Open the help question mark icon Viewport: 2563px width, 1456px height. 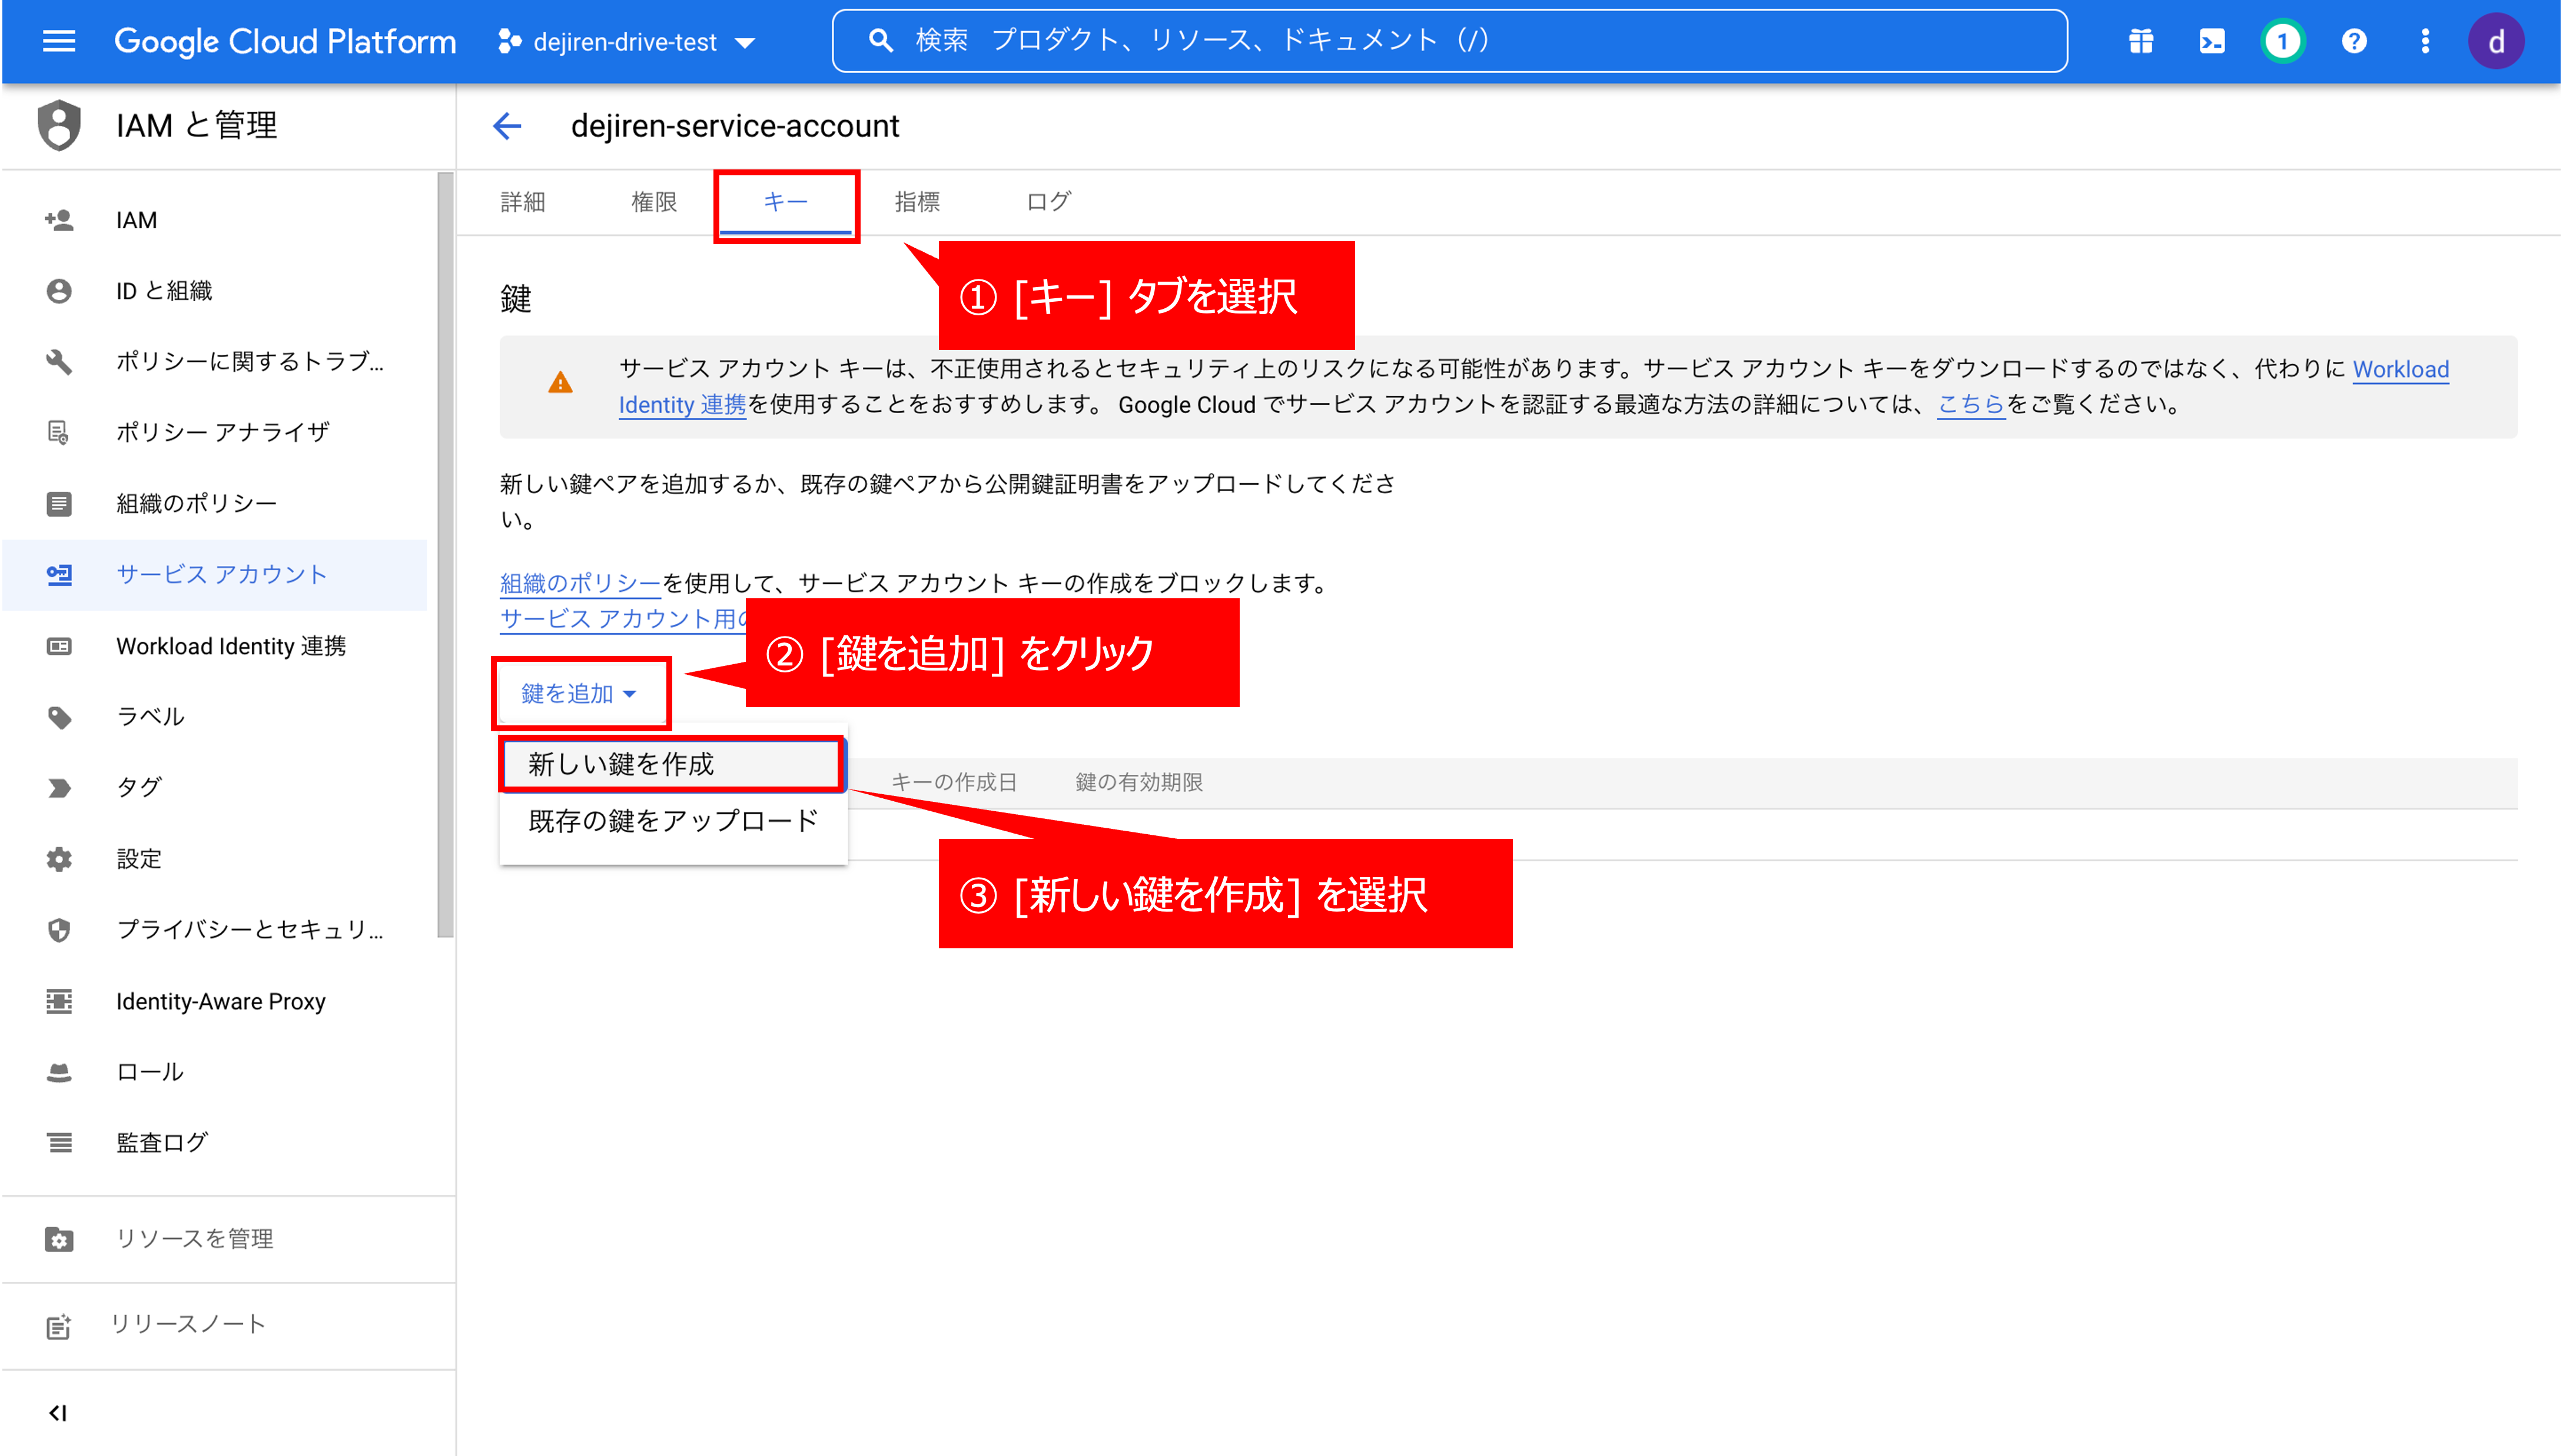click(x=2353, y=41)
